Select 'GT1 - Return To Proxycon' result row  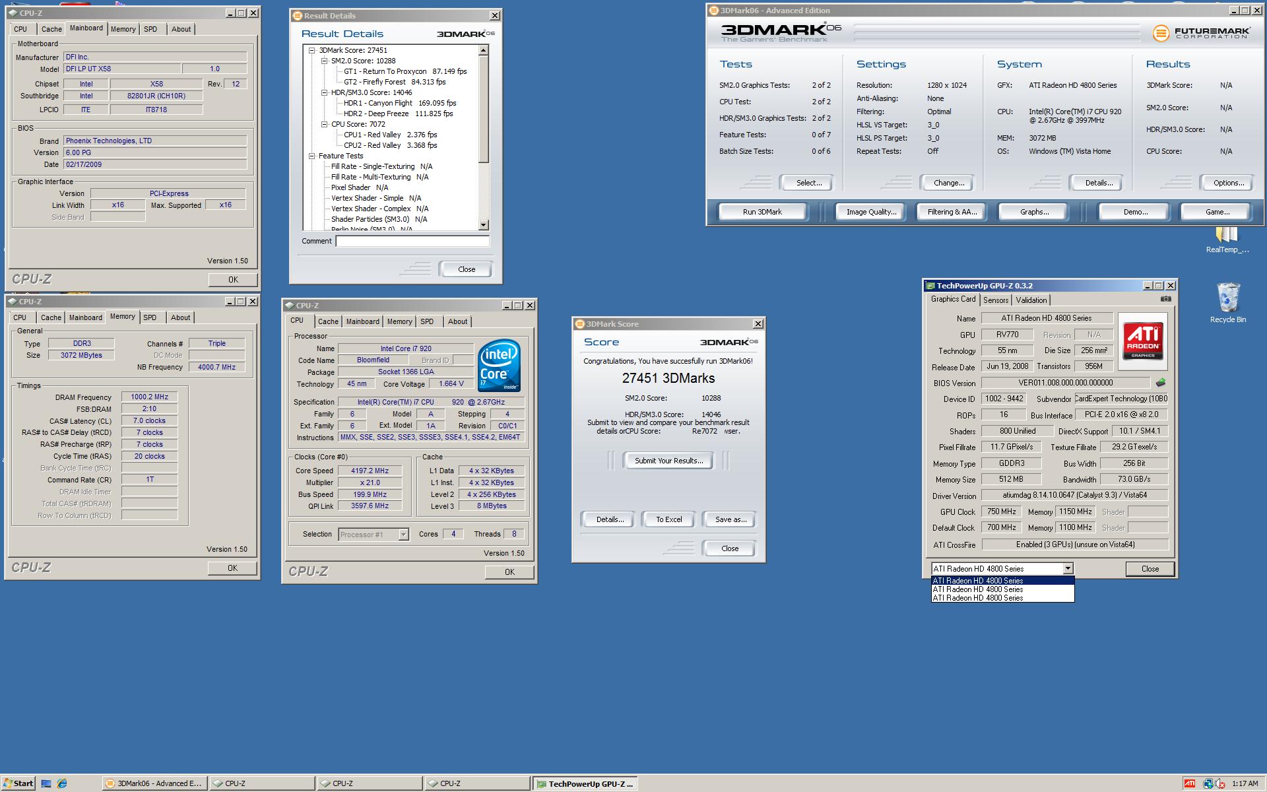[x=405, y=71]
